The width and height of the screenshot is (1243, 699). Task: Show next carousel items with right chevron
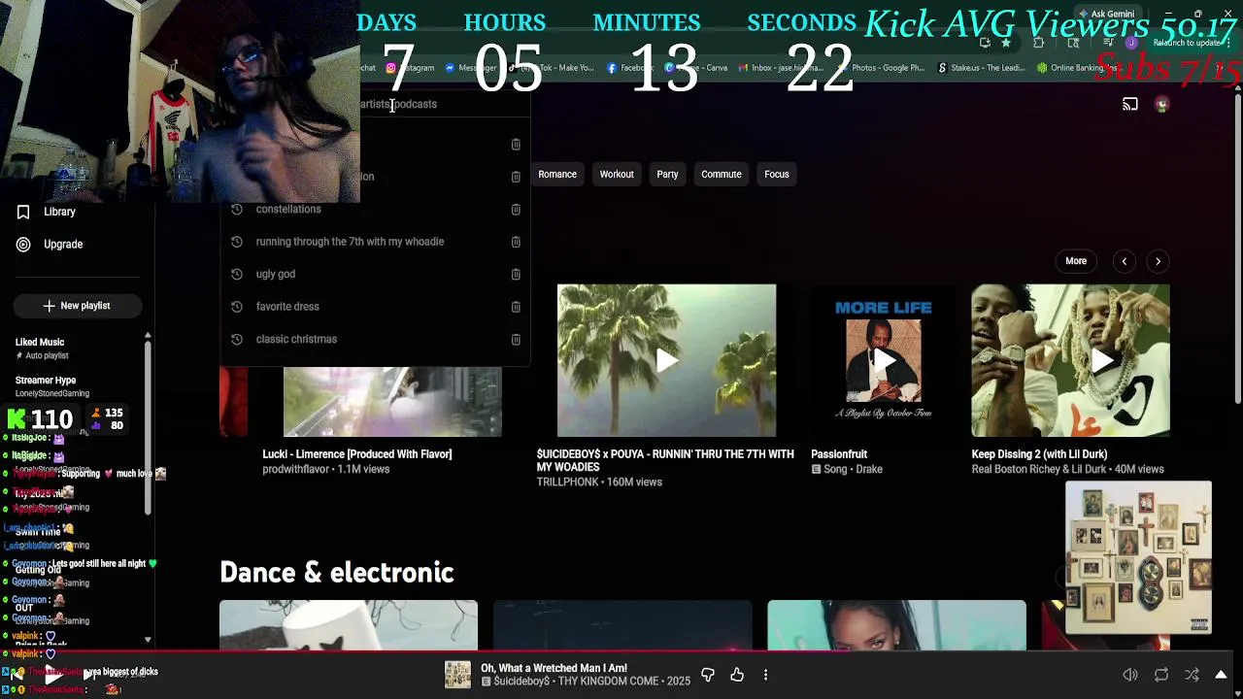coord(1158,261)
